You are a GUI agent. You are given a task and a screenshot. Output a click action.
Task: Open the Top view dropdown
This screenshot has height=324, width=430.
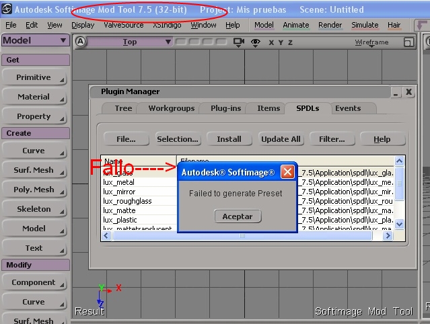pyautogui.click(x=129, y=42)
